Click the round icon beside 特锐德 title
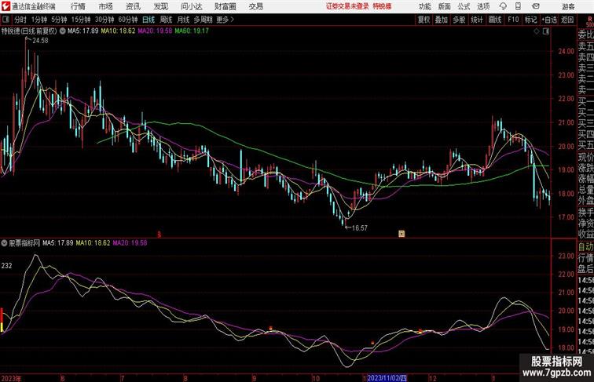The width and height of the screenshot is (594, 382). coord(63,31)
